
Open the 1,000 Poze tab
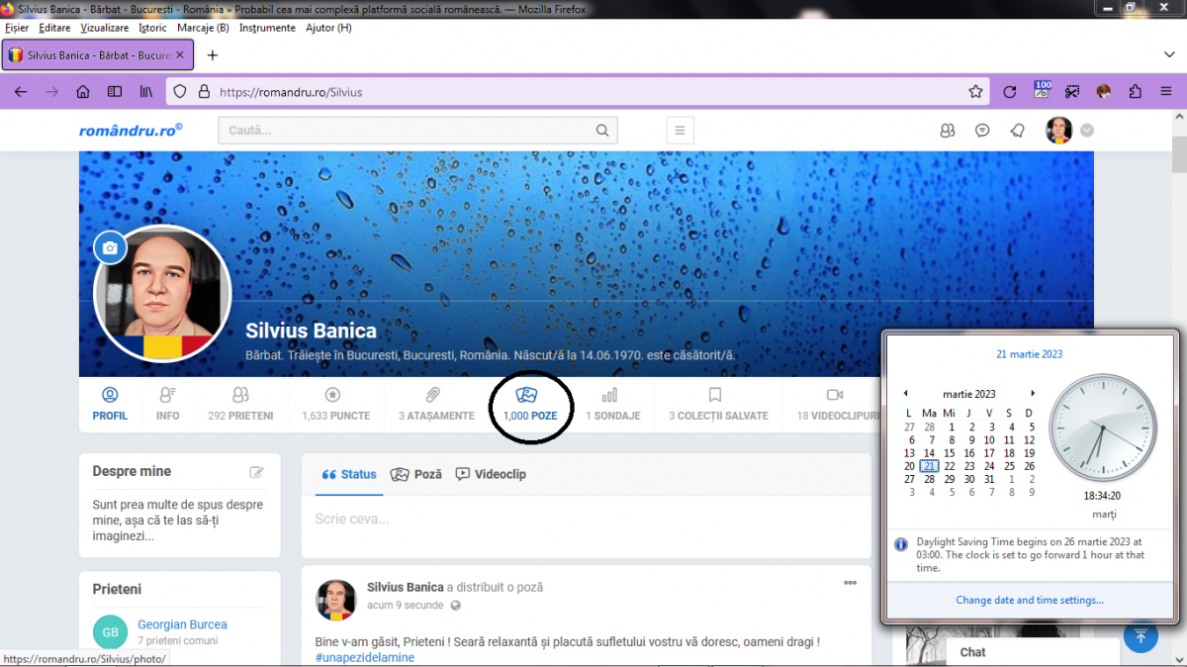click(529, 405)
